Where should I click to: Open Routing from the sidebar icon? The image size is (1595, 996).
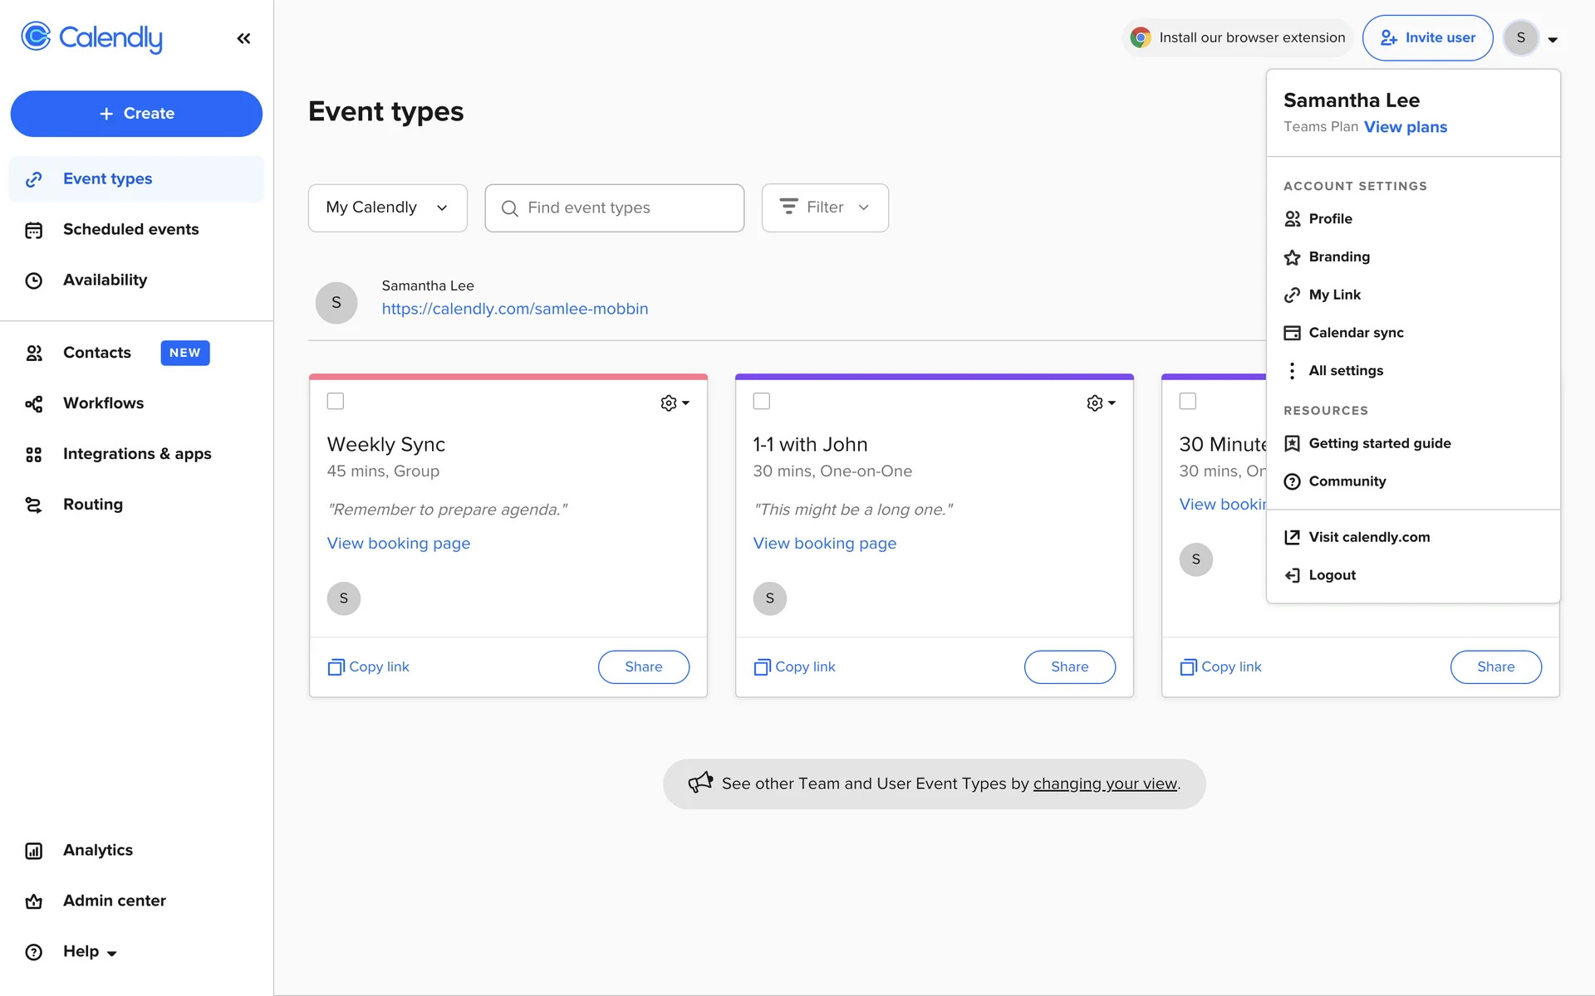coord(34,505)
